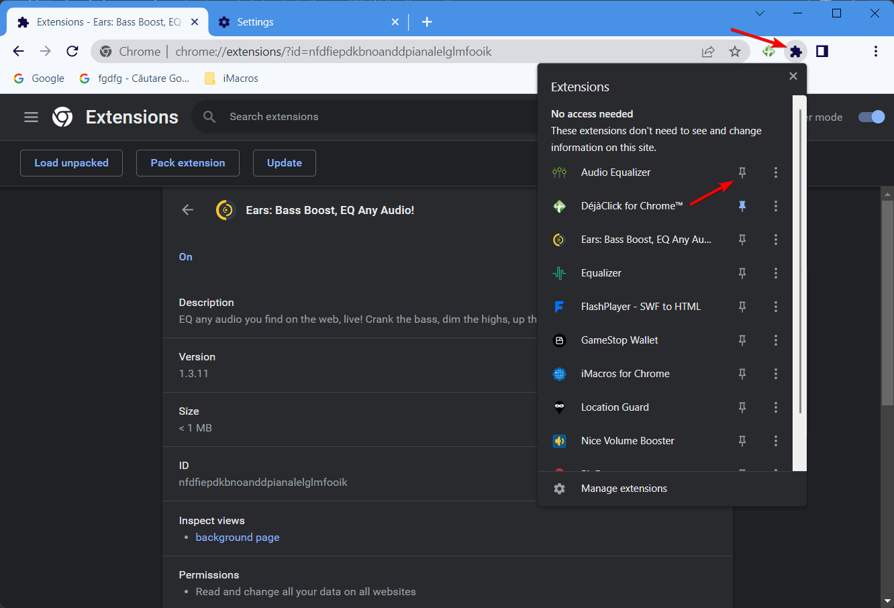Pin the iMacros for Chrome extension
Viewport: 894px width, 608px height.
click(x=742, y=374)
